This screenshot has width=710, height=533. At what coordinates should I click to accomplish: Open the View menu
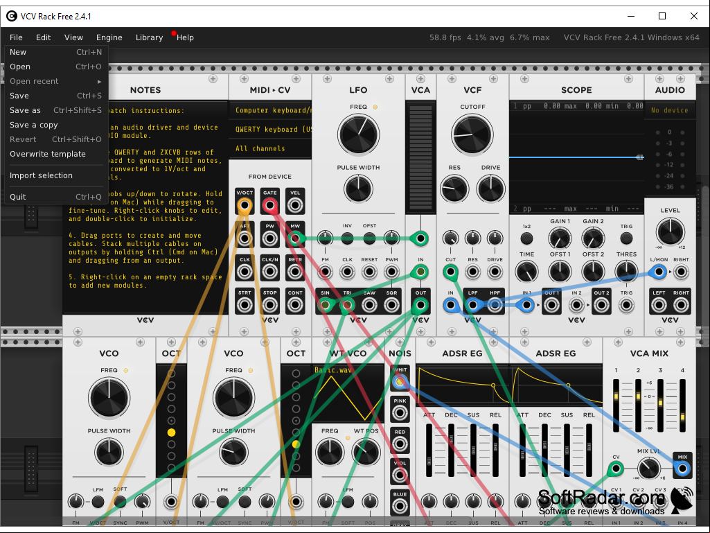73,37
